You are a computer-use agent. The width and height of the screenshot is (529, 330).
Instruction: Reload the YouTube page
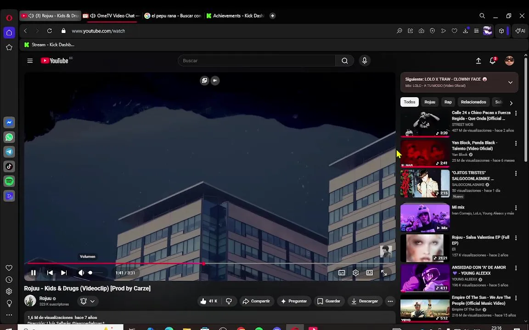tap(50, 31)
